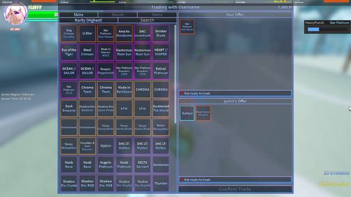Select the Shadow Dio: Space Pirate tile

(106, 108)
